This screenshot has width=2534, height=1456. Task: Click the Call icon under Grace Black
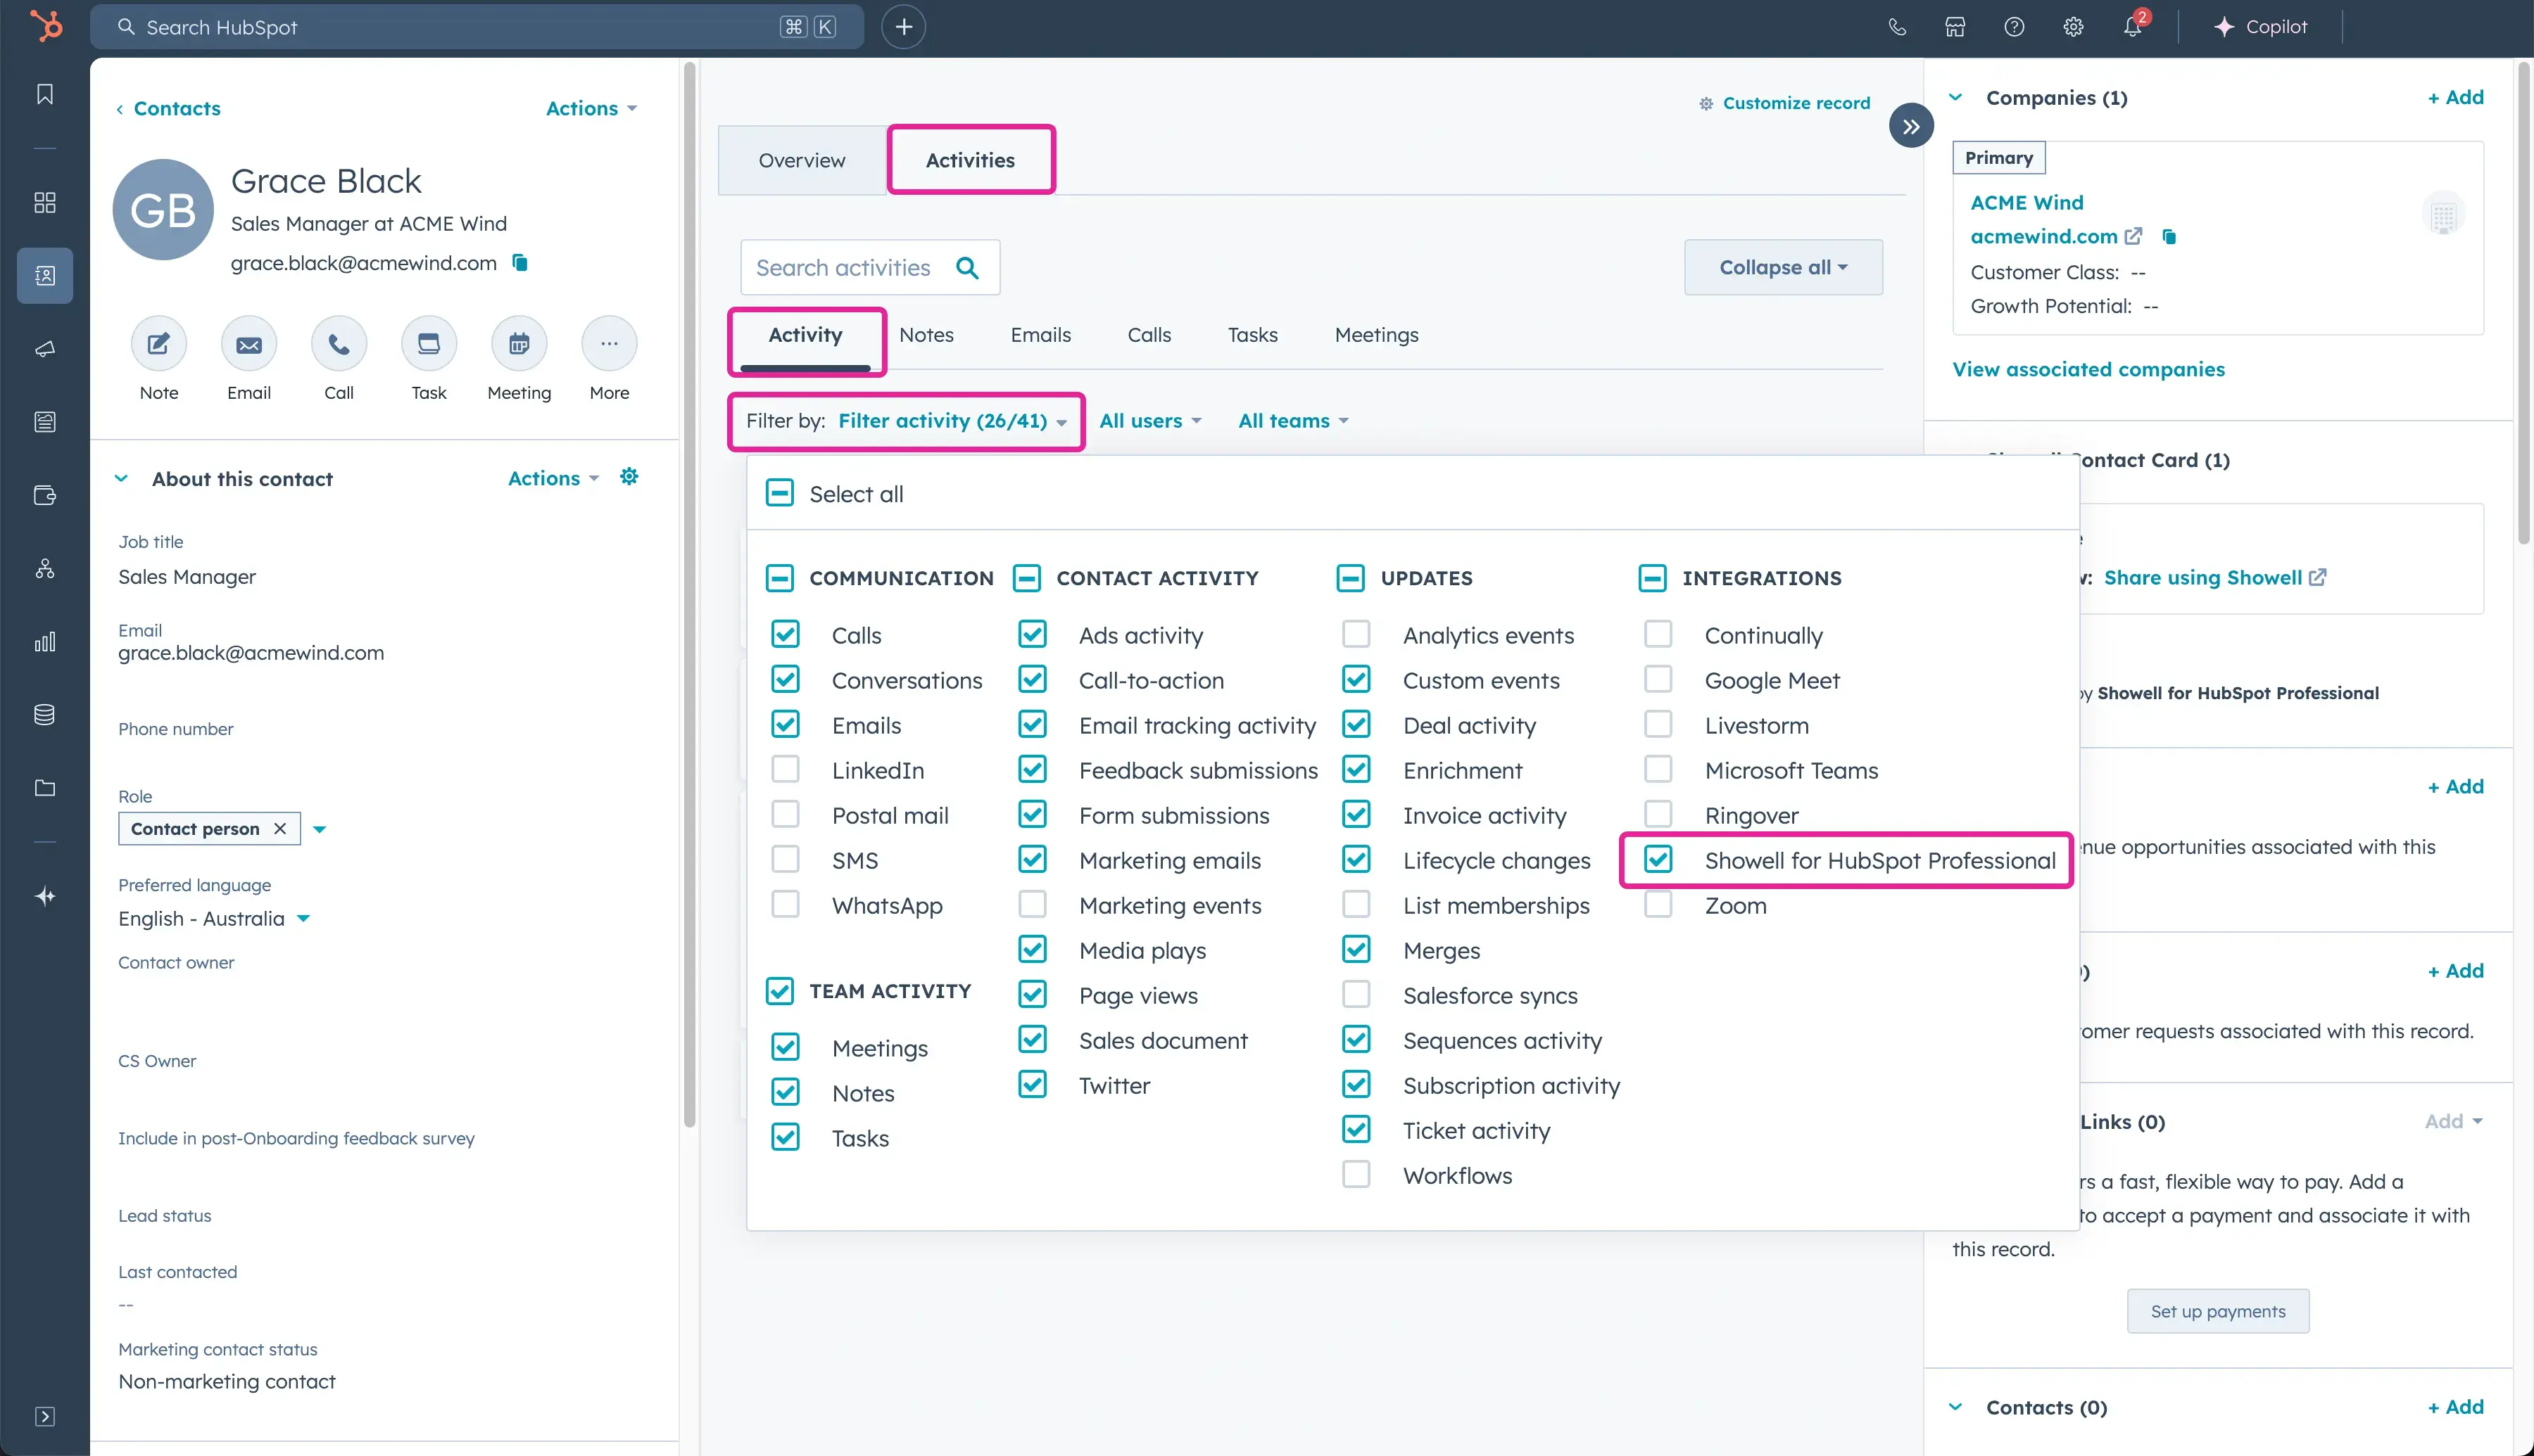click(x=339, y=344)
